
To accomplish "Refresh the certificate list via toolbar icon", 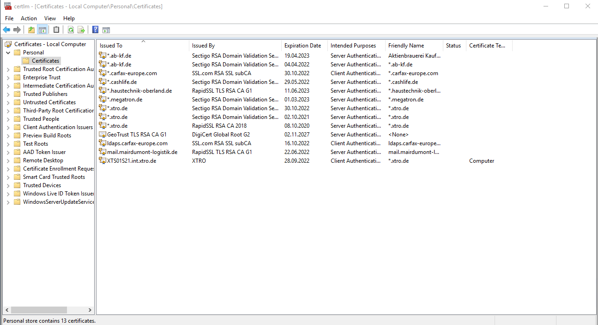I will coord(71,30).
